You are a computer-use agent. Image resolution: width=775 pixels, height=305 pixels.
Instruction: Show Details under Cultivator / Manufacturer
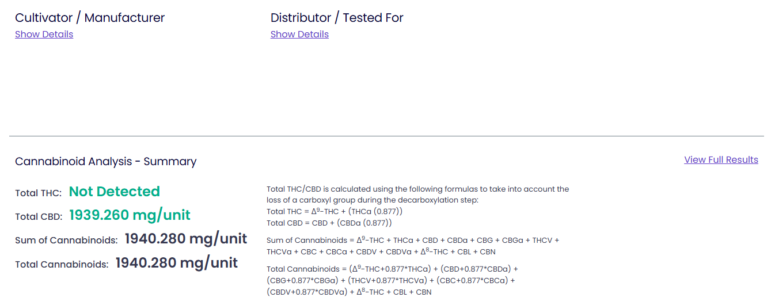(x=44, y=35)
